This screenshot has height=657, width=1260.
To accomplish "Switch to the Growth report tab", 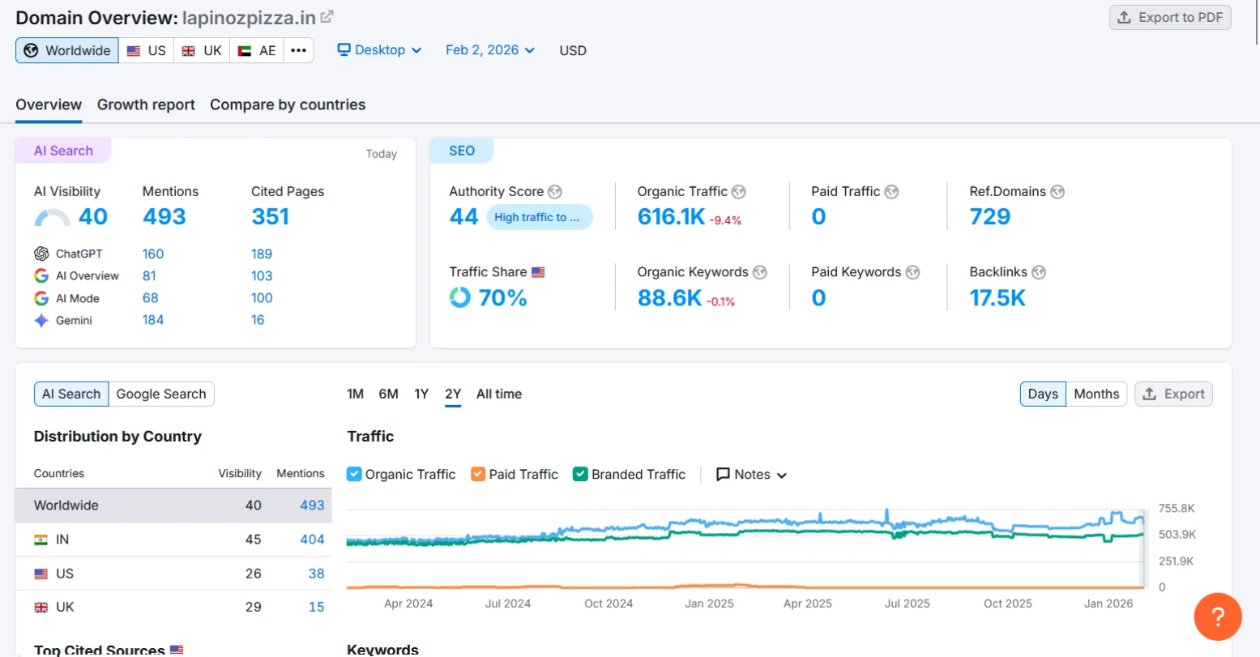I will tap(146, 105).
